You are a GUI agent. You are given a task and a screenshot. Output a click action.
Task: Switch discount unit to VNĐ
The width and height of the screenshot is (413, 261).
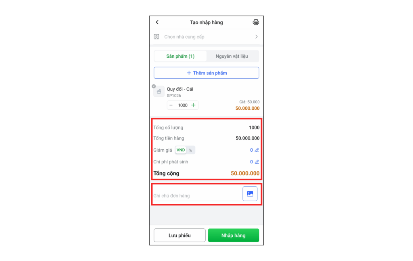181,150
